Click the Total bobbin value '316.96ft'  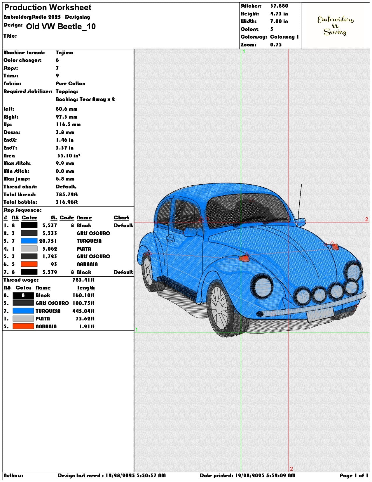tap(67, 202)
